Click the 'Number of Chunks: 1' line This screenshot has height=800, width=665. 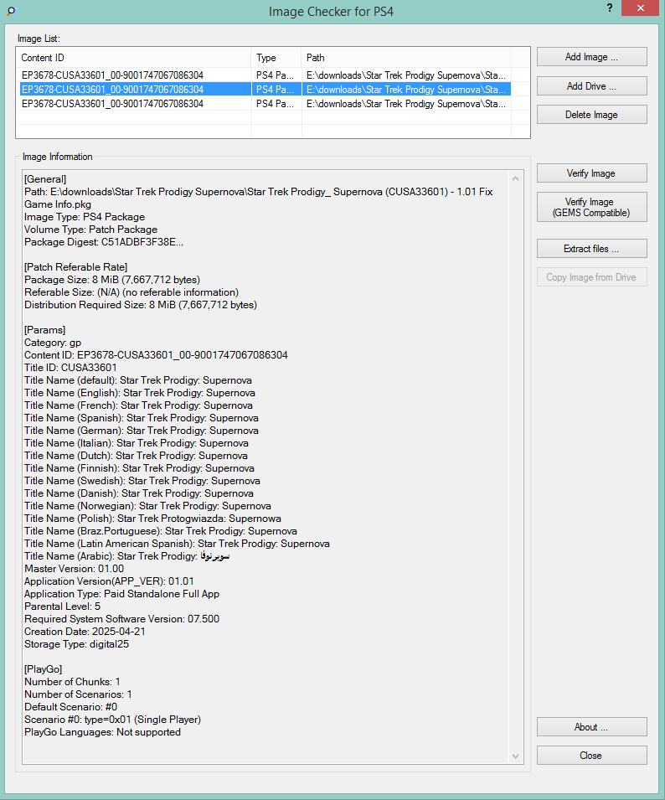(x=72, y=682)
